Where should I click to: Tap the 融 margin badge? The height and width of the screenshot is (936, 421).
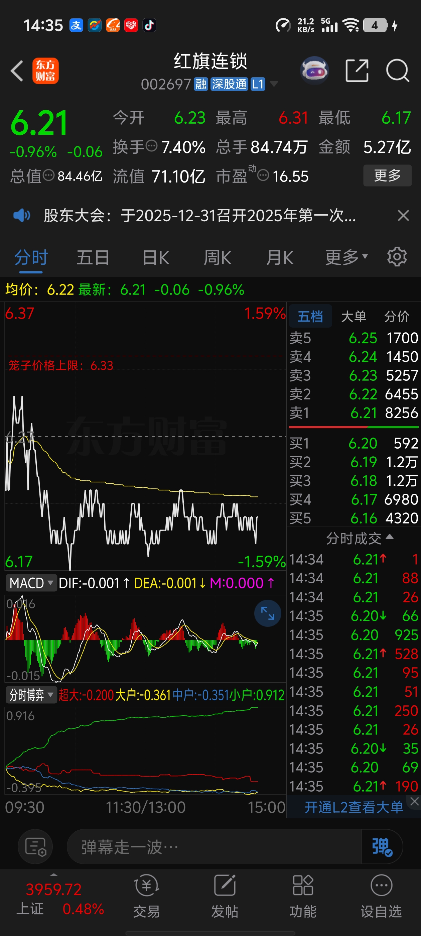tap(200, 84)
